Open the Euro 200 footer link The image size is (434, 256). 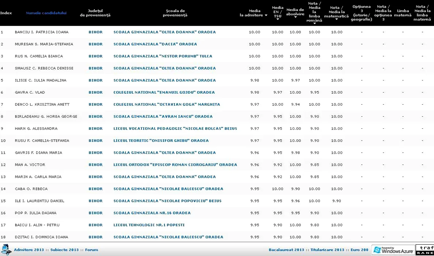click(x=359, y=250)
